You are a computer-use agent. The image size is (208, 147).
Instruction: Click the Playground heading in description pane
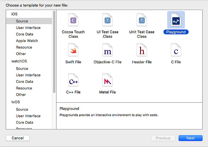(x=69, y=108)
